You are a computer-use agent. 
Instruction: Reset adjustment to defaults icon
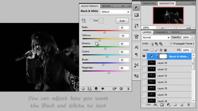tap(121, 89)
